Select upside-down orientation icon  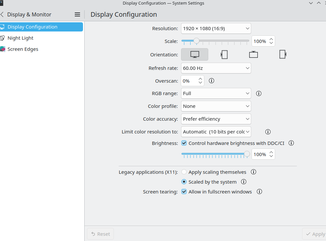coord(254,54)
